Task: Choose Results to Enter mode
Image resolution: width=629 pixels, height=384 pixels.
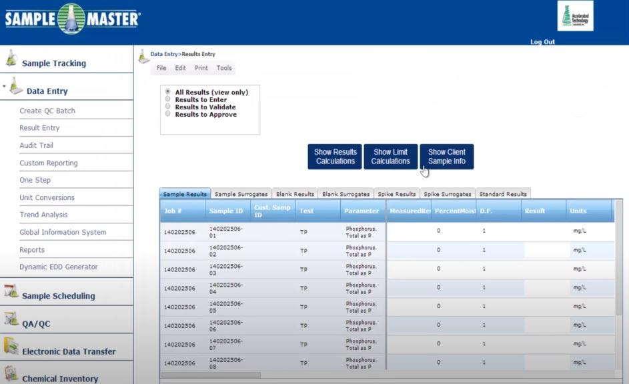Action: pos(167,98)
